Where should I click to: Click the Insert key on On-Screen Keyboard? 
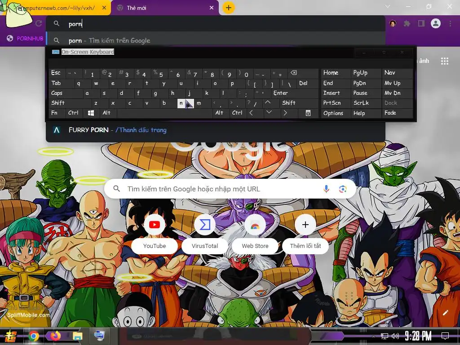[336, 93]
